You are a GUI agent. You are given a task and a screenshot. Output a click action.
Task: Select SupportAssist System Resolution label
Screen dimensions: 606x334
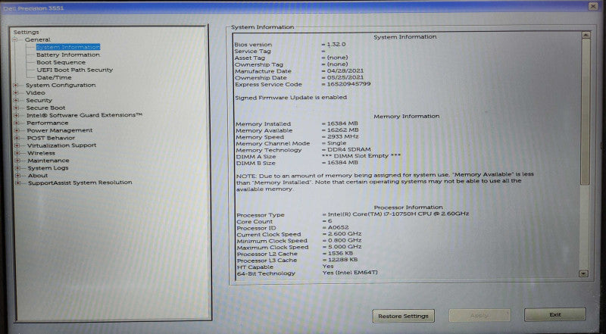[80, 183]
